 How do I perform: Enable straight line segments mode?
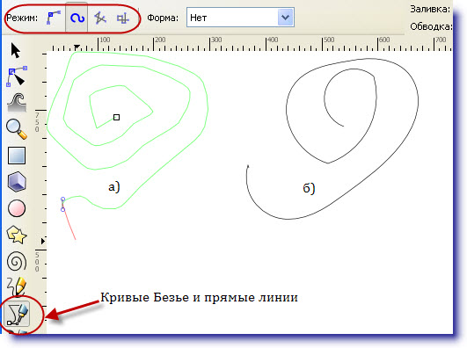click(x=99, y=18)
